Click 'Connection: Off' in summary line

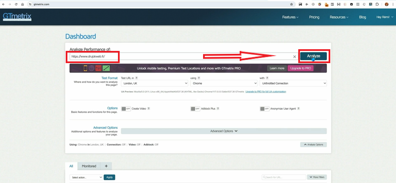point(116,145)
